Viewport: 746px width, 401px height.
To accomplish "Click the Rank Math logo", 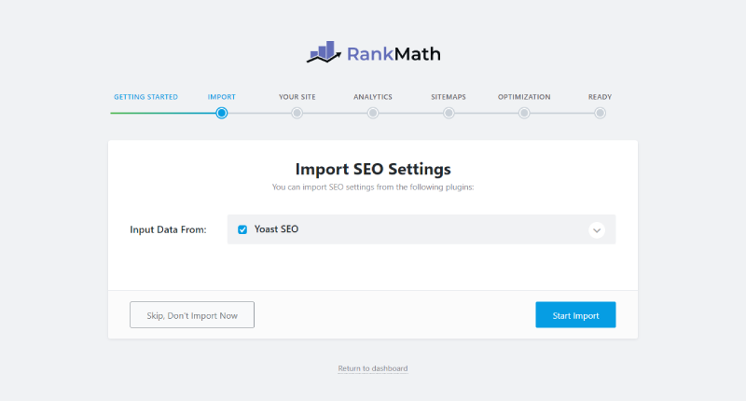I will tap(373, 53).
